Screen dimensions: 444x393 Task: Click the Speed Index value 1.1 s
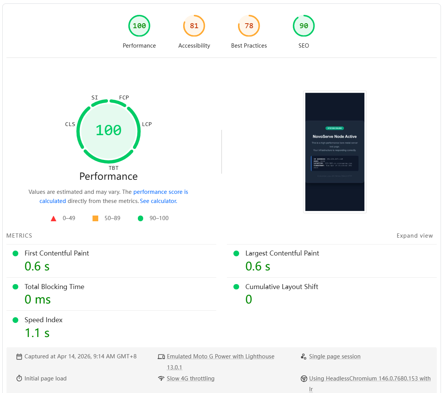click(x=37, y=333)
